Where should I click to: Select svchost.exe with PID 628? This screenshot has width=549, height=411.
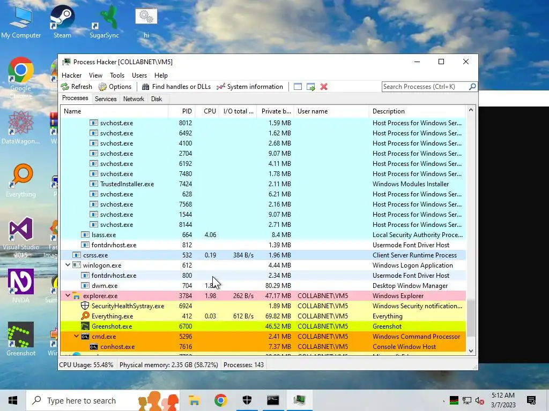[x=263, y=194]
